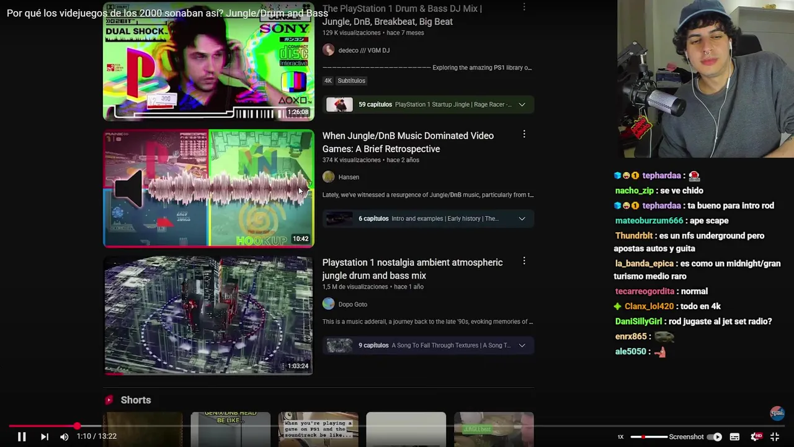Expand the 9 capítulos chapter list
This screenshot has height=447, width=794.
[522, 345]
